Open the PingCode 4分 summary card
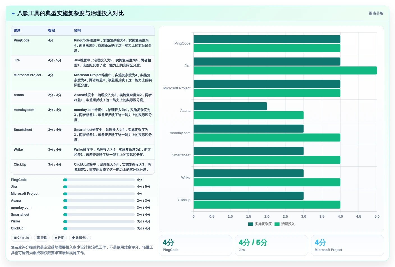The height and width of the screenshot is (267, 395). 195,245
